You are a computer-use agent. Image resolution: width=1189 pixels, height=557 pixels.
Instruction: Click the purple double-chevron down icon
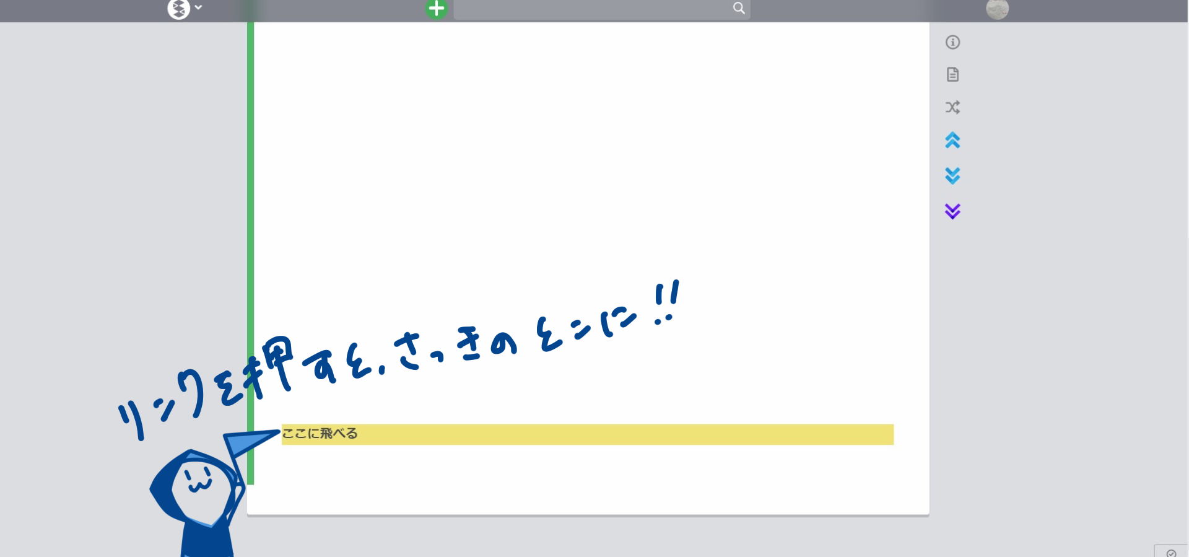click(952, 211)
